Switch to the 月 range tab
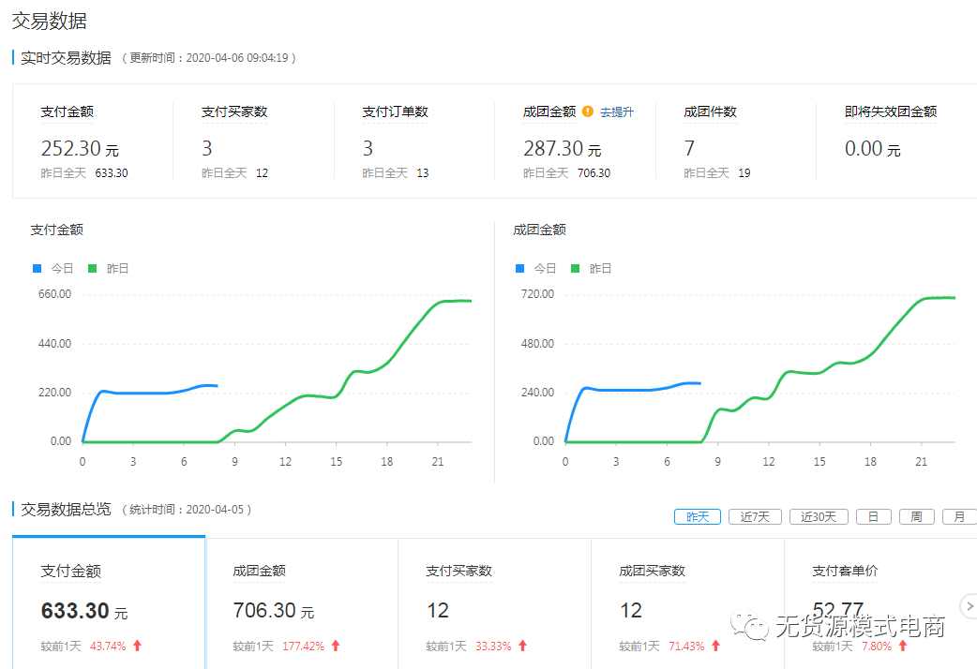The image size is (977, 669). point(959,517)
